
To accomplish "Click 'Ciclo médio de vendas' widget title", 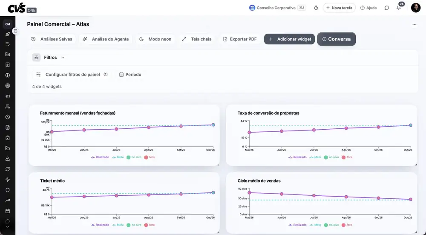I will (259, 181).
